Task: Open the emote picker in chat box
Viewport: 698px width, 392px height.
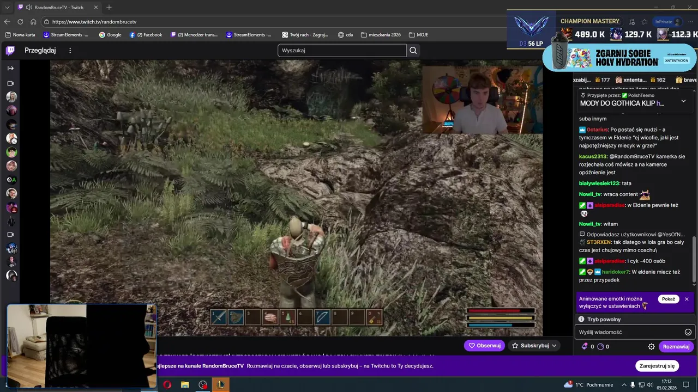Action: [x=688, y=332]
